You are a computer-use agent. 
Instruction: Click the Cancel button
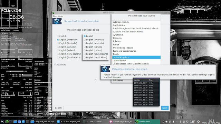click(x=58, y=108)
